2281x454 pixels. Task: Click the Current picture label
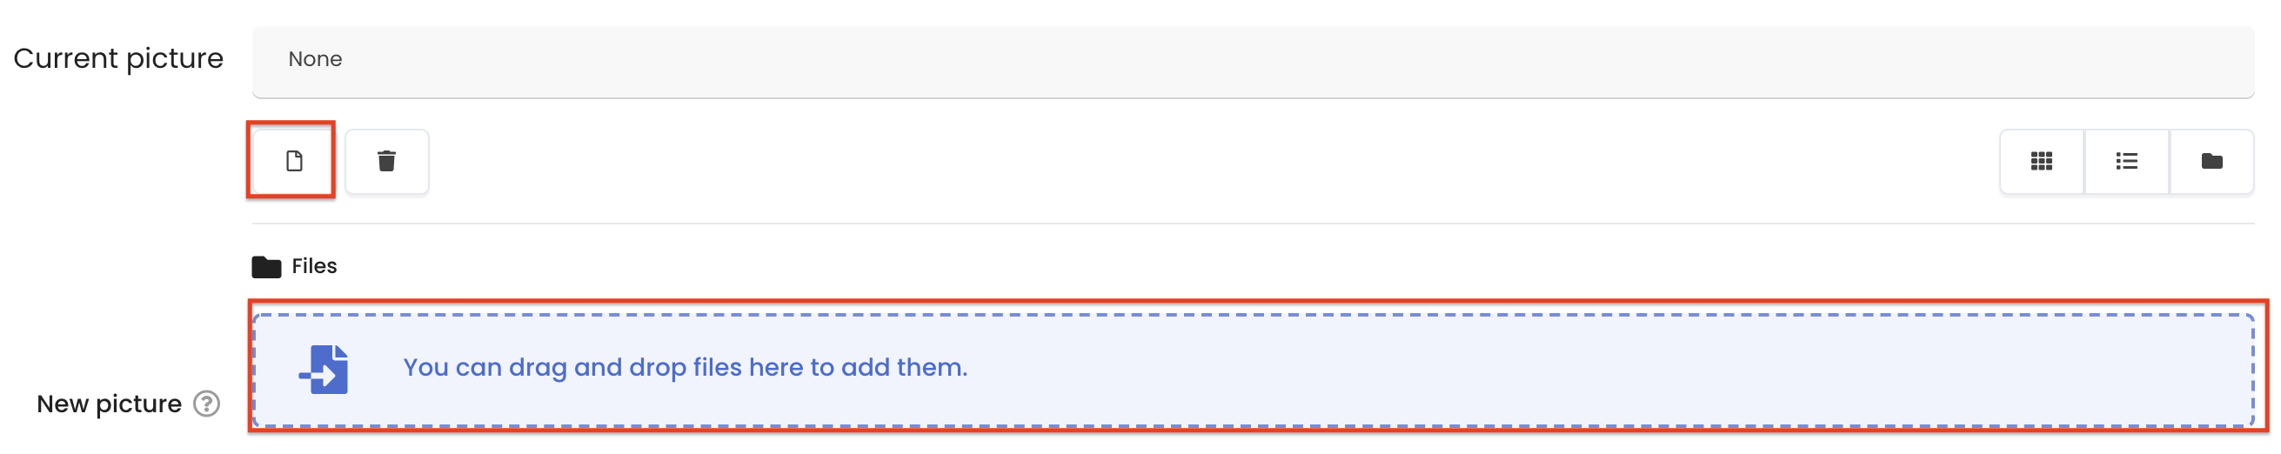[x=117, y=58]
